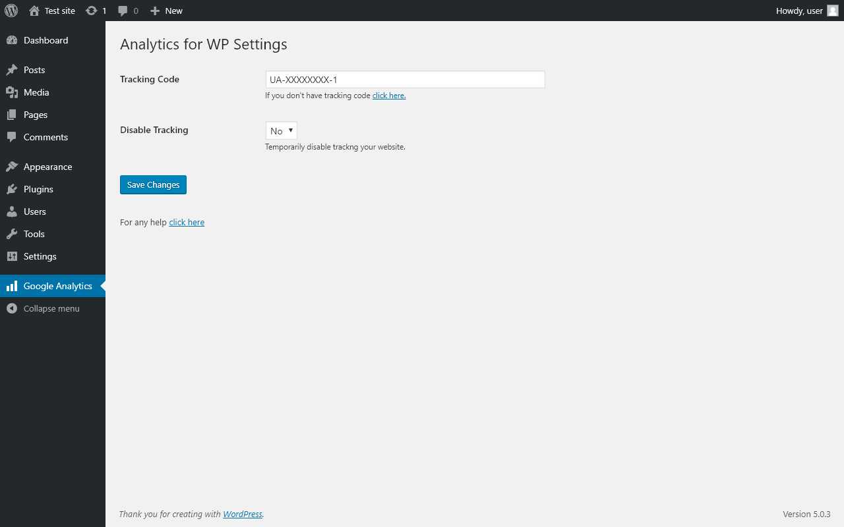The width and height of the screenshot is (844, 527).
Task: Open the Comments menu in the sidebar
Action: pyautogui.click(x=53, y=137)
